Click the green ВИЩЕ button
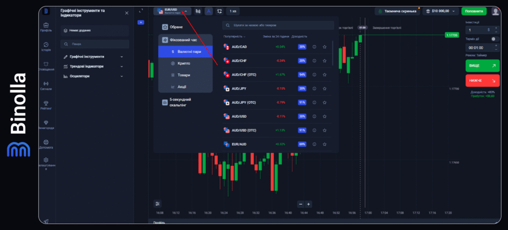Viewport: 508px width, 230px height. coord(483,66)
